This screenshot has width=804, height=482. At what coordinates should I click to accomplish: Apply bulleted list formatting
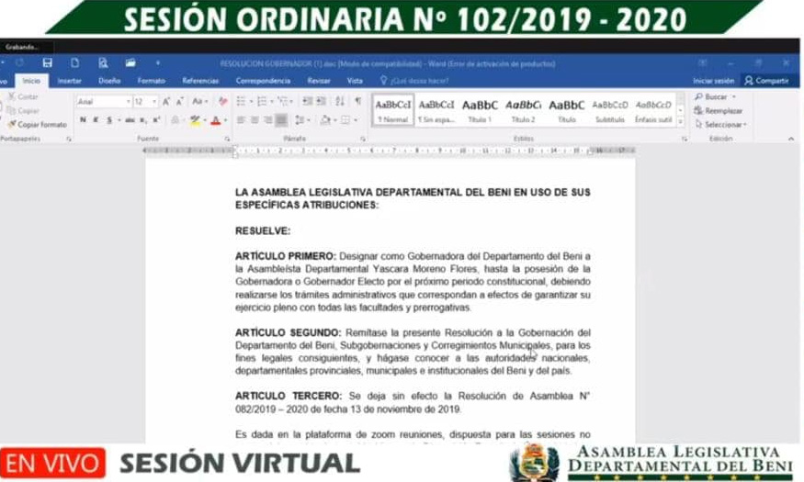[241, 101]
